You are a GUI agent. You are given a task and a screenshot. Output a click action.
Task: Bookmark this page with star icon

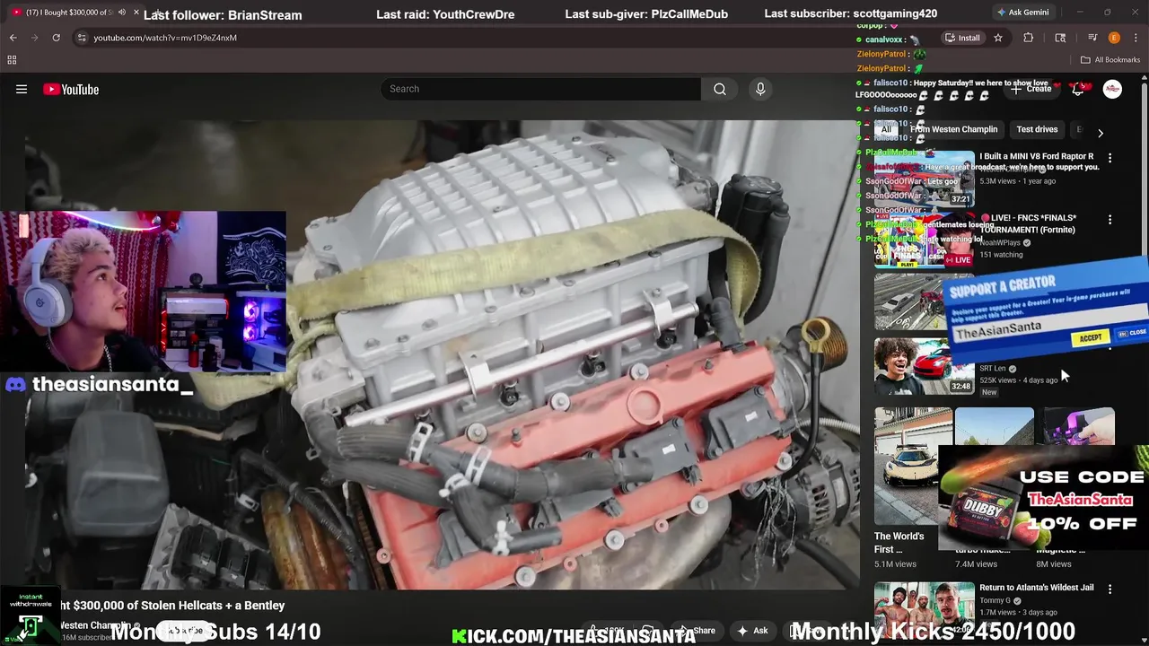point(997,38)
